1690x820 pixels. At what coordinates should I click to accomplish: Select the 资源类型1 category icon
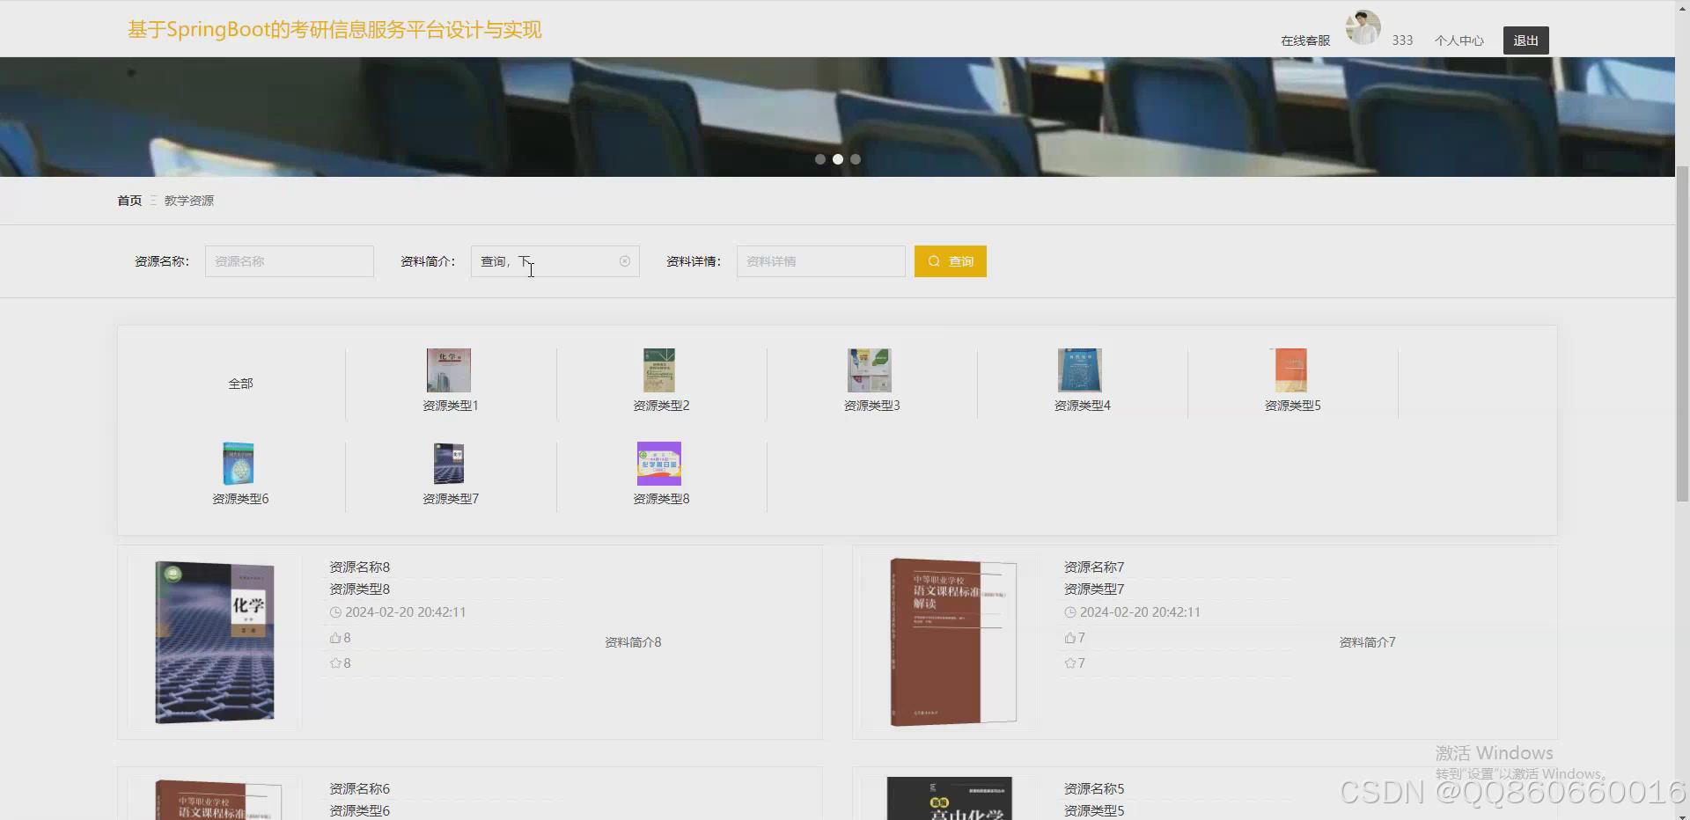coord(449,370)
